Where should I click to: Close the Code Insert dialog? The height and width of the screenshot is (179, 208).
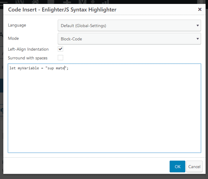click(200, 9)
